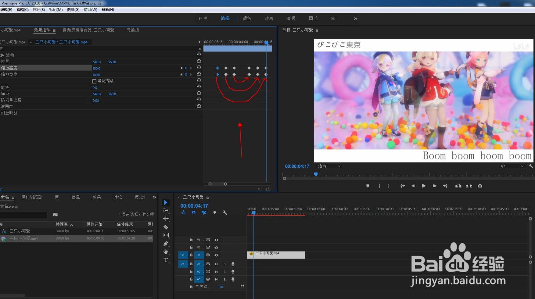535x299 pixels.
Task: Open Effect Controls panel menu
Action: coord(54,30)
